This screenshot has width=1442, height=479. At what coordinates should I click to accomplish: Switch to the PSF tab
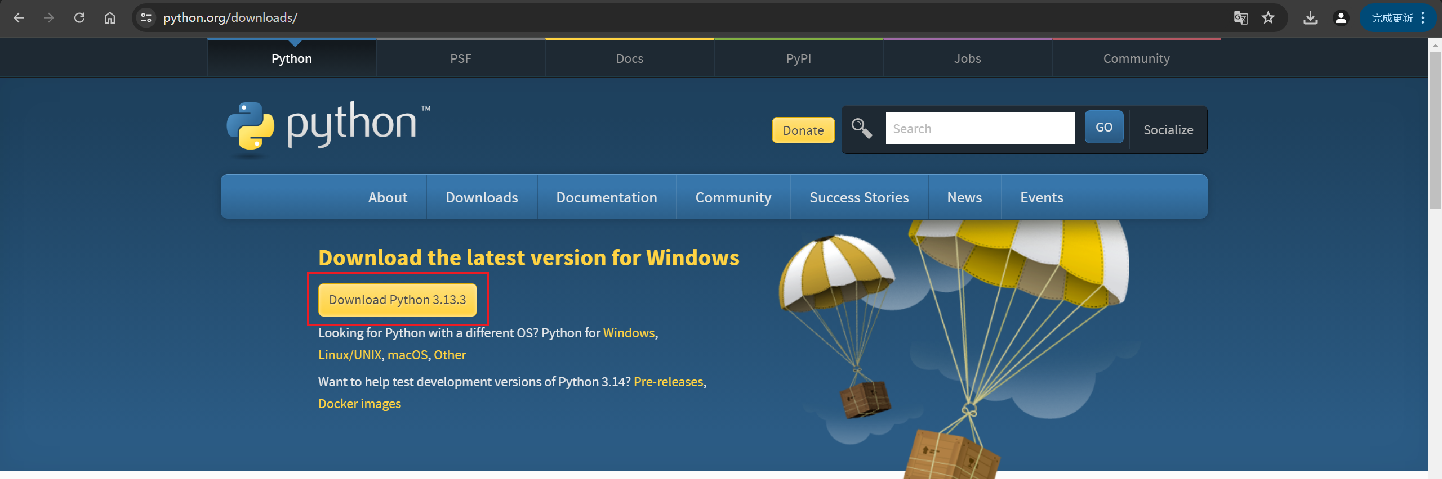[x=461, y=58]
